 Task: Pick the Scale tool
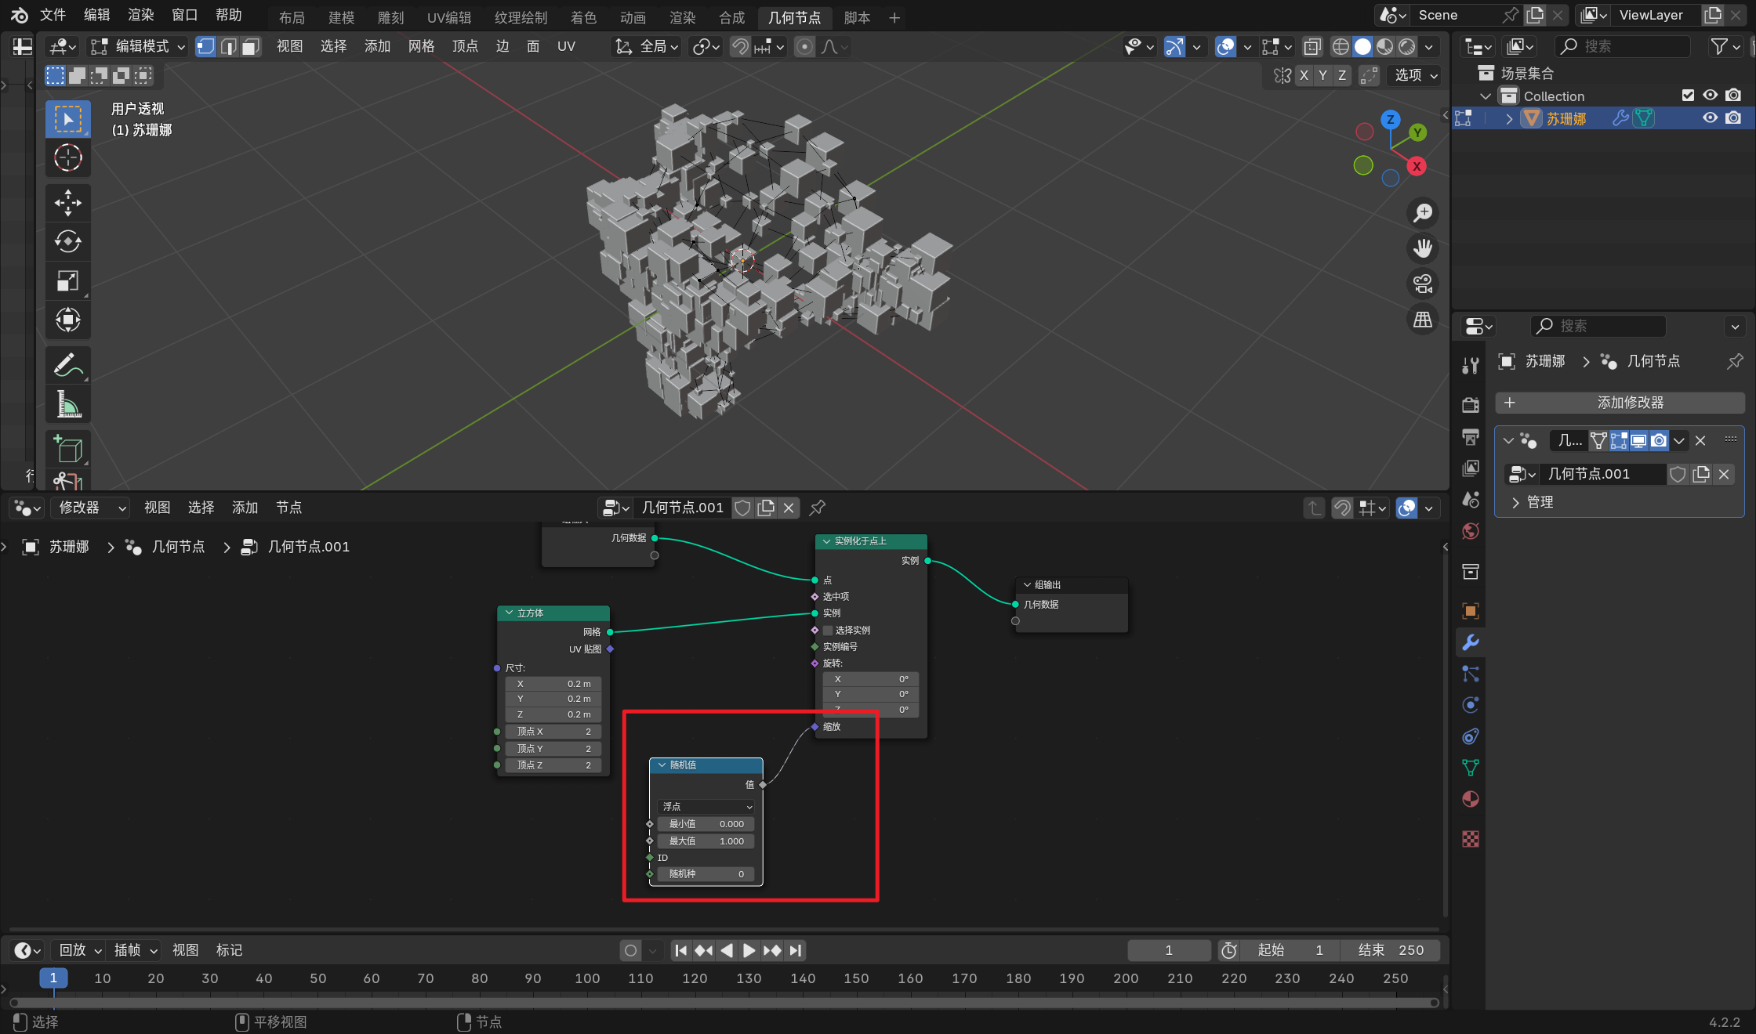pos(67,280)
